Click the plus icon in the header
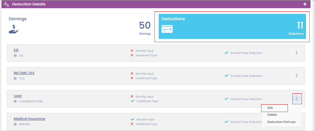 pos(305,4)
